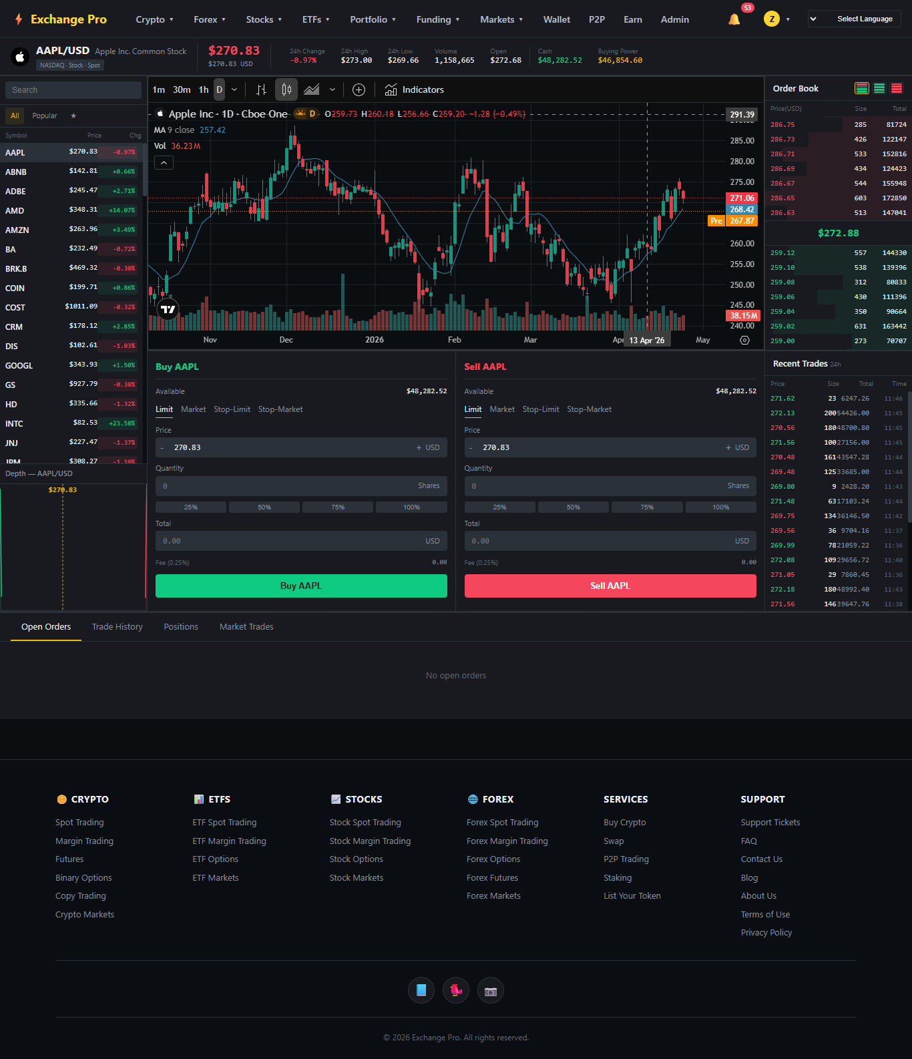Open the P2P menu item
Viewport: 912px width, 1059px height.
tap(597, 19)
